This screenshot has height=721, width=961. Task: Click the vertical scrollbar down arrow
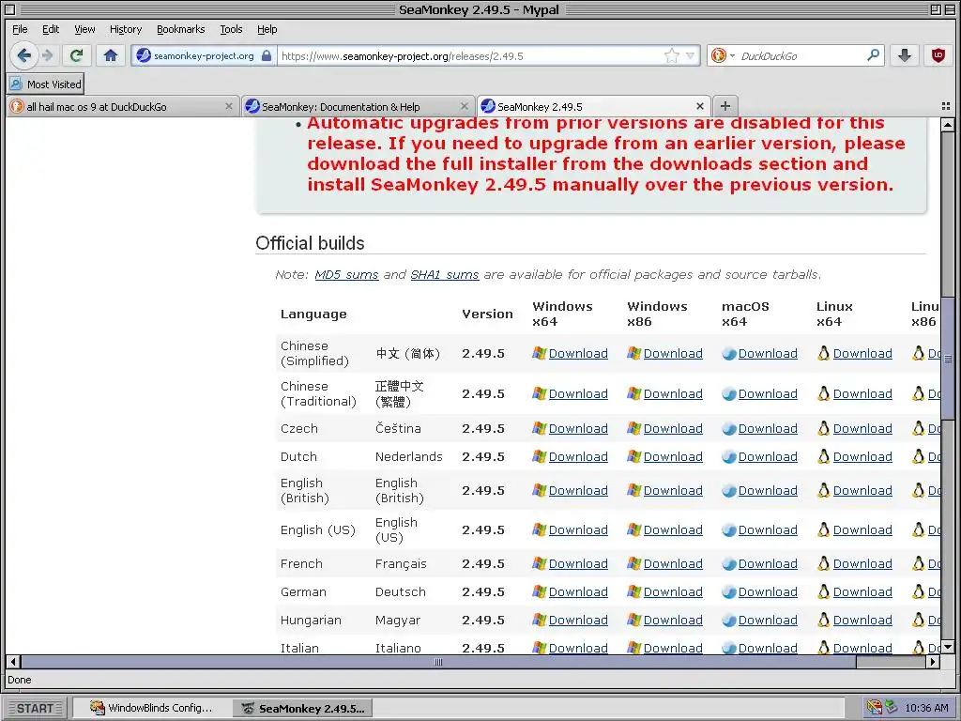coord(948,648)
